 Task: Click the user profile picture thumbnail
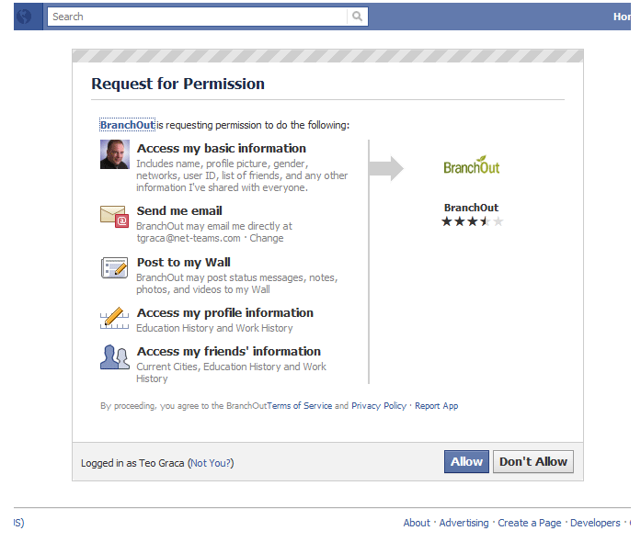115,154
